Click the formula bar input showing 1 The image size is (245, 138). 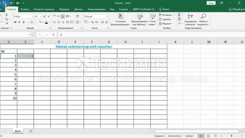(151, 35)
